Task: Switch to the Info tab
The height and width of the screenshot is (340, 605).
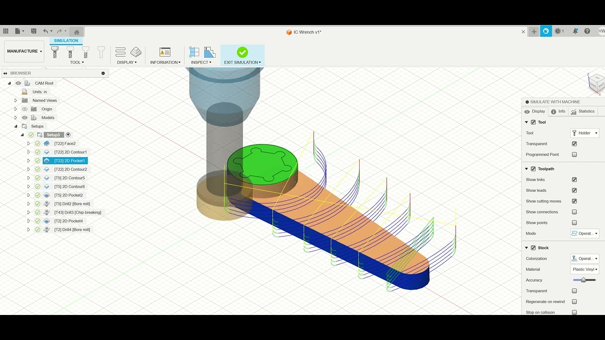Action: [x=558, y=111]
